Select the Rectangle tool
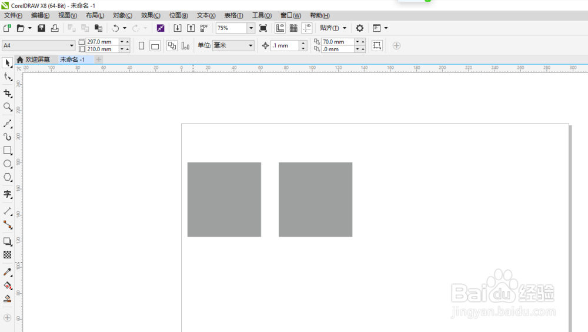The width and height of the screenshot is (588, 332). tap(7, 150)
